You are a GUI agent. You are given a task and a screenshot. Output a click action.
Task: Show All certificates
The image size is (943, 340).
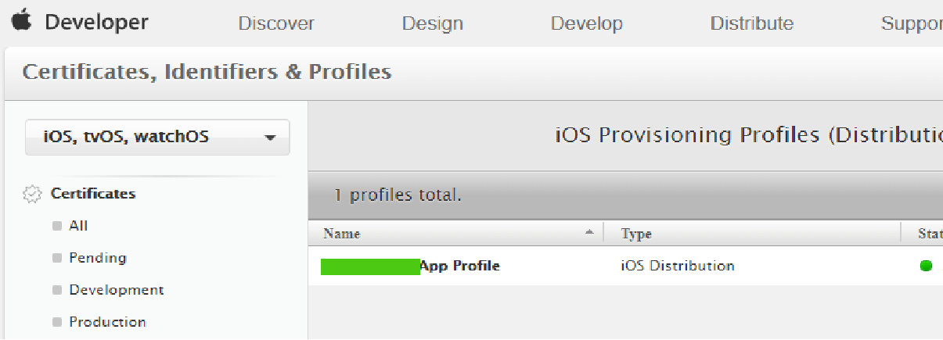[78, 226]
